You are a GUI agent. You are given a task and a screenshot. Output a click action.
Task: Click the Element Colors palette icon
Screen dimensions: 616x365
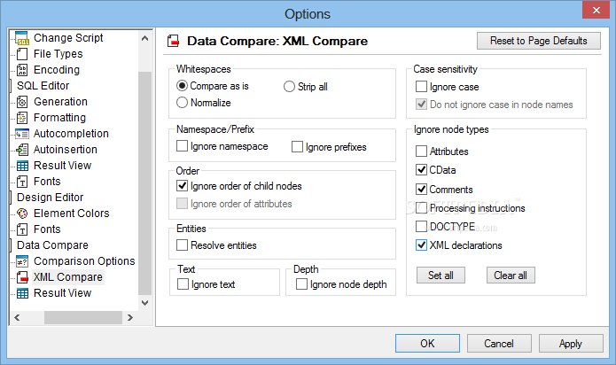[22, 214]
